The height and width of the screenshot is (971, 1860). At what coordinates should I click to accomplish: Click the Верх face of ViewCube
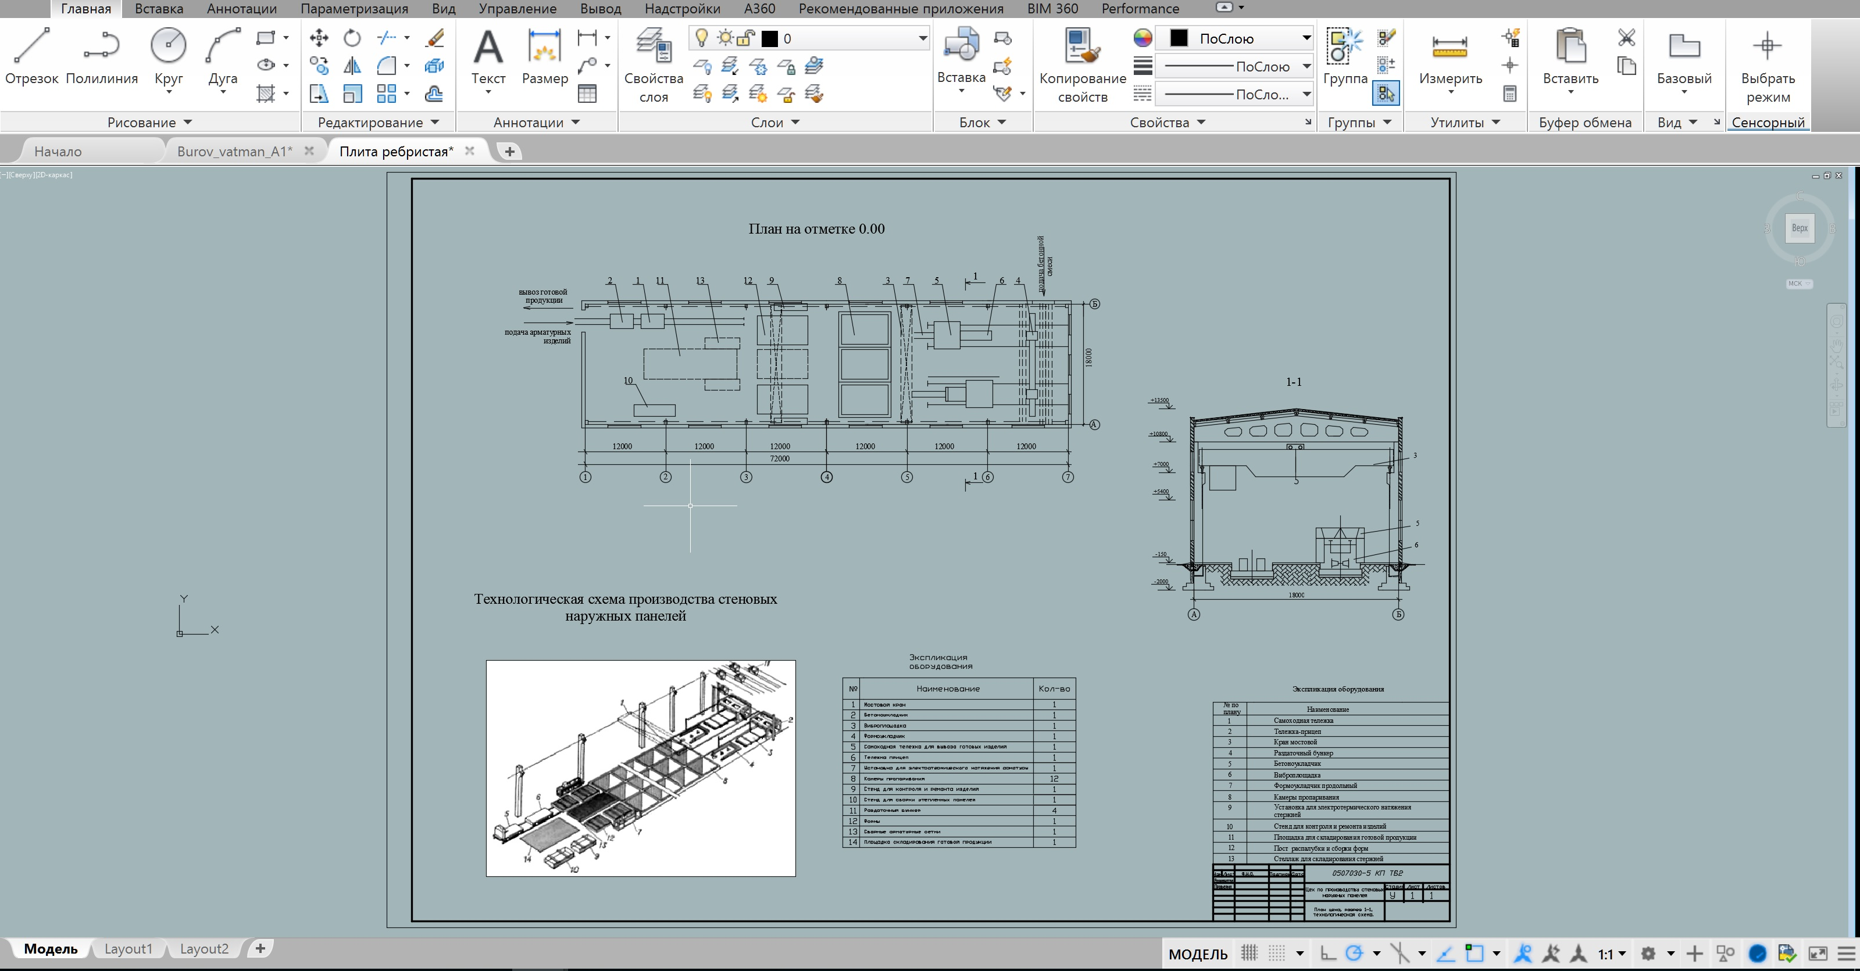(x=1800, y=228)
